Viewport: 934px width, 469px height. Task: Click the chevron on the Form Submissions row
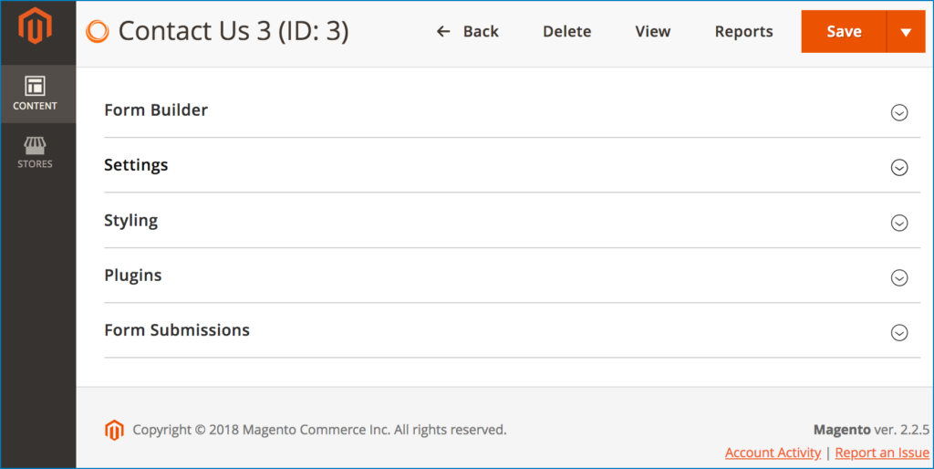(899, 333)
